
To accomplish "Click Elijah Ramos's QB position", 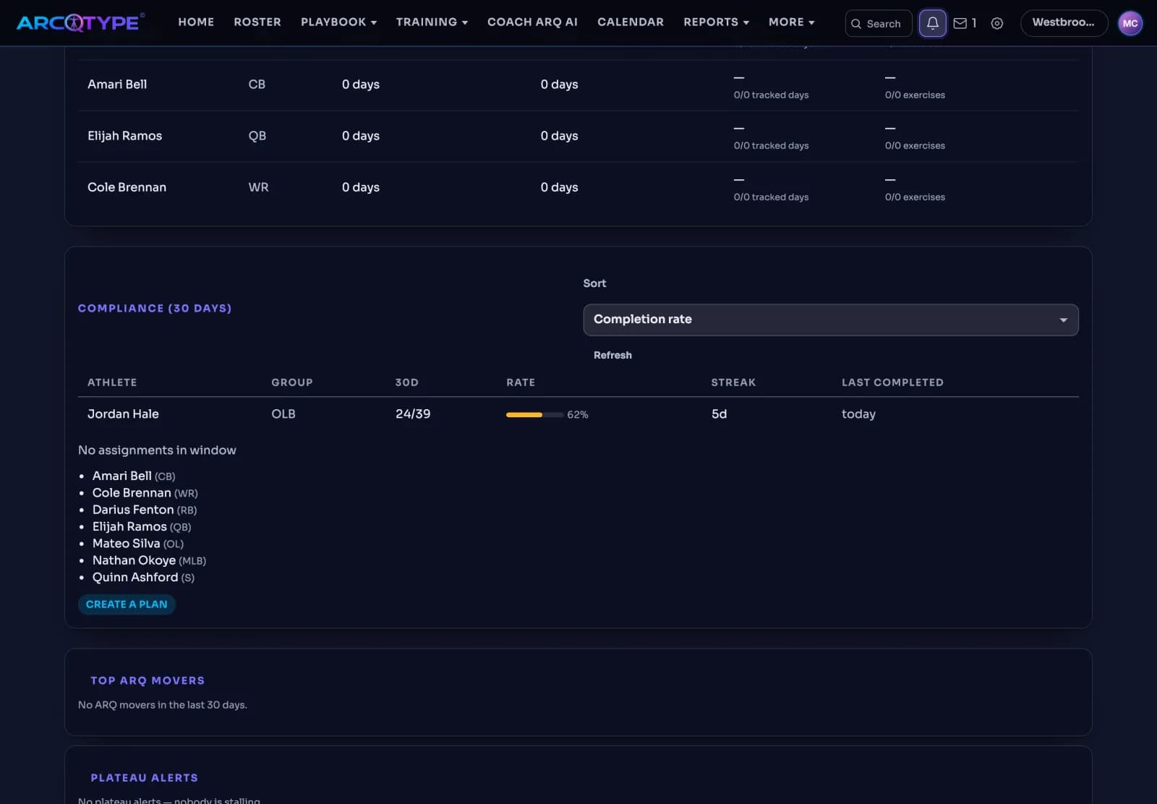I will (x=257, y=136).
